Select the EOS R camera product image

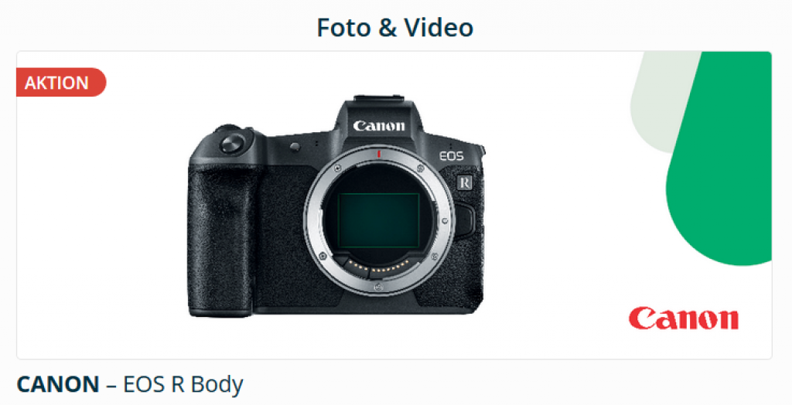(336, 206)
